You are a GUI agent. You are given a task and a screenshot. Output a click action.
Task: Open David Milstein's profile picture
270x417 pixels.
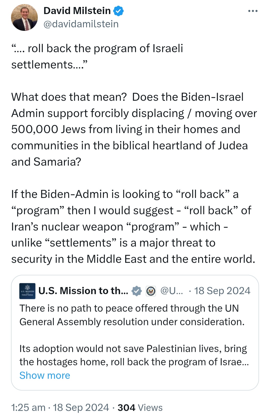tap(24, 18)
